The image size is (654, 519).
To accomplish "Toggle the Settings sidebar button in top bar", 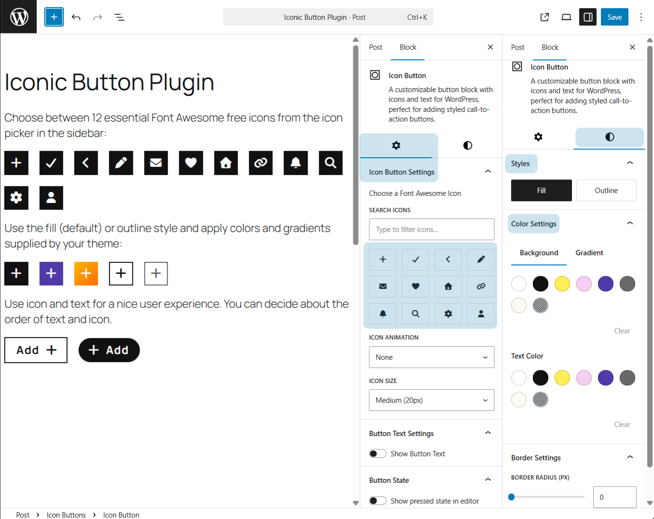I will tap(588, 17).
